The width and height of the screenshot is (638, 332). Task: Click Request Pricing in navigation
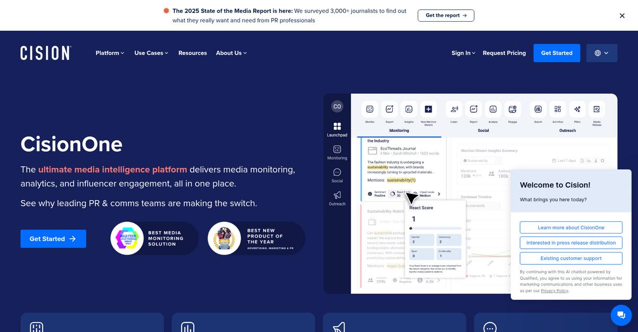(x=504, y=53)
